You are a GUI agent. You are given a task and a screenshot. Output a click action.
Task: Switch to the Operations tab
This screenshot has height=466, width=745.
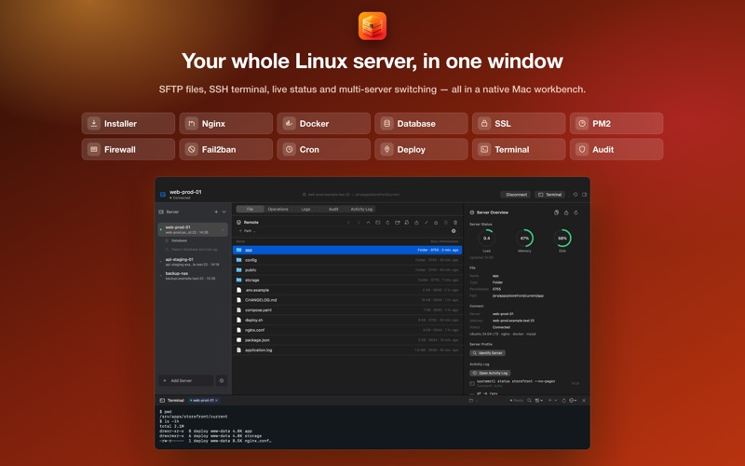pyautogui.click(x=278, y=209)
